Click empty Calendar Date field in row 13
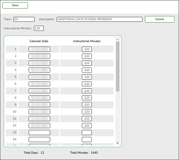This screenshot has width=179, height=160. [39, 132]
